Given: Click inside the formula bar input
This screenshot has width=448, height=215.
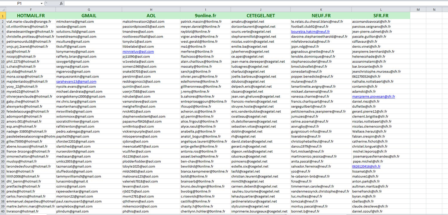Looking at the screenshot, I should point(255,3).
